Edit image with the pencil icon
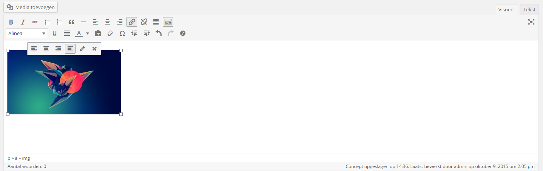Screen dimensions: 543x171 [x=82, y=49]
